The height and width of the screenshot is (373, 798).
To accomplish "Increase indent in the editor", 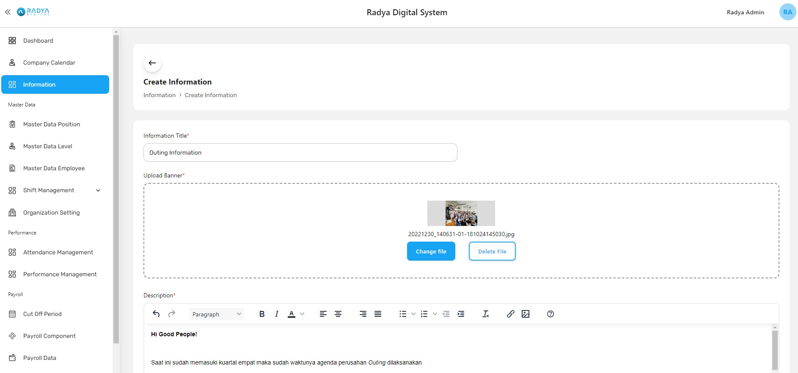I will tap(461, 314).
